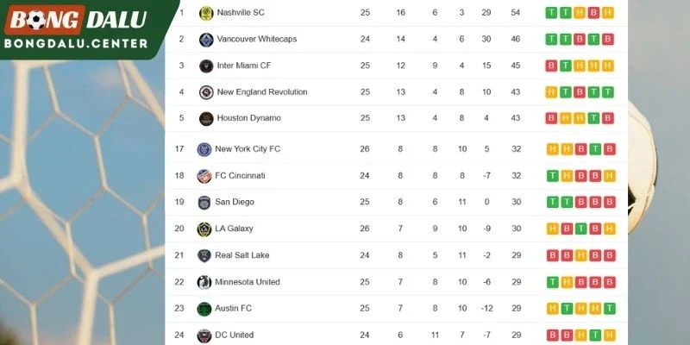690x345 pixels.
Task: Open the Real Salt Lake team name
Action: [242, 255]
